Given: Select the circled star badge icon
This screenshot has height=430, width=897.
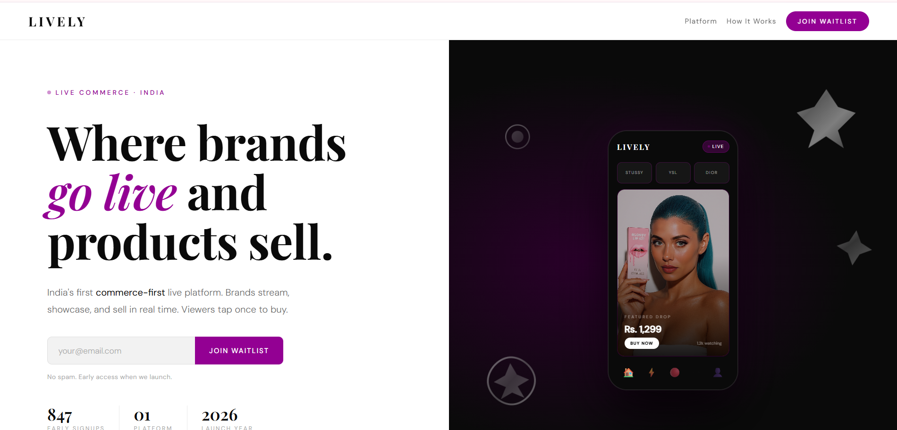Looking at the screenshot, I should [511, 381].
